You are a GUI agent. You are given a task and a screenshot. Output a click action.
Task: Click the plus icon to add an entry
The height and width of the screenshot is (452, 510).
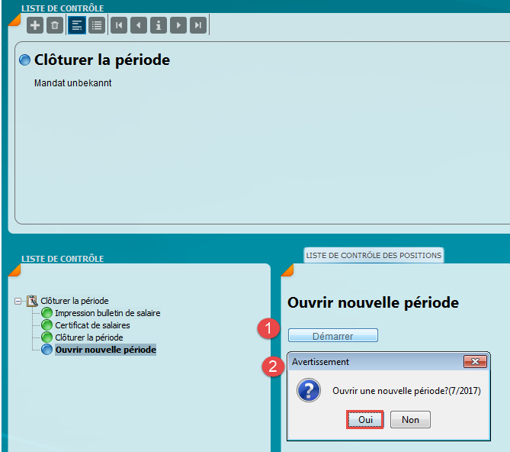[35, 25]
